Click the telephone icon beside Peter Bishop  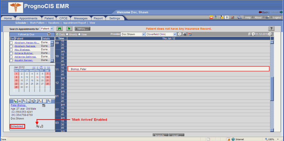(44, 105)
